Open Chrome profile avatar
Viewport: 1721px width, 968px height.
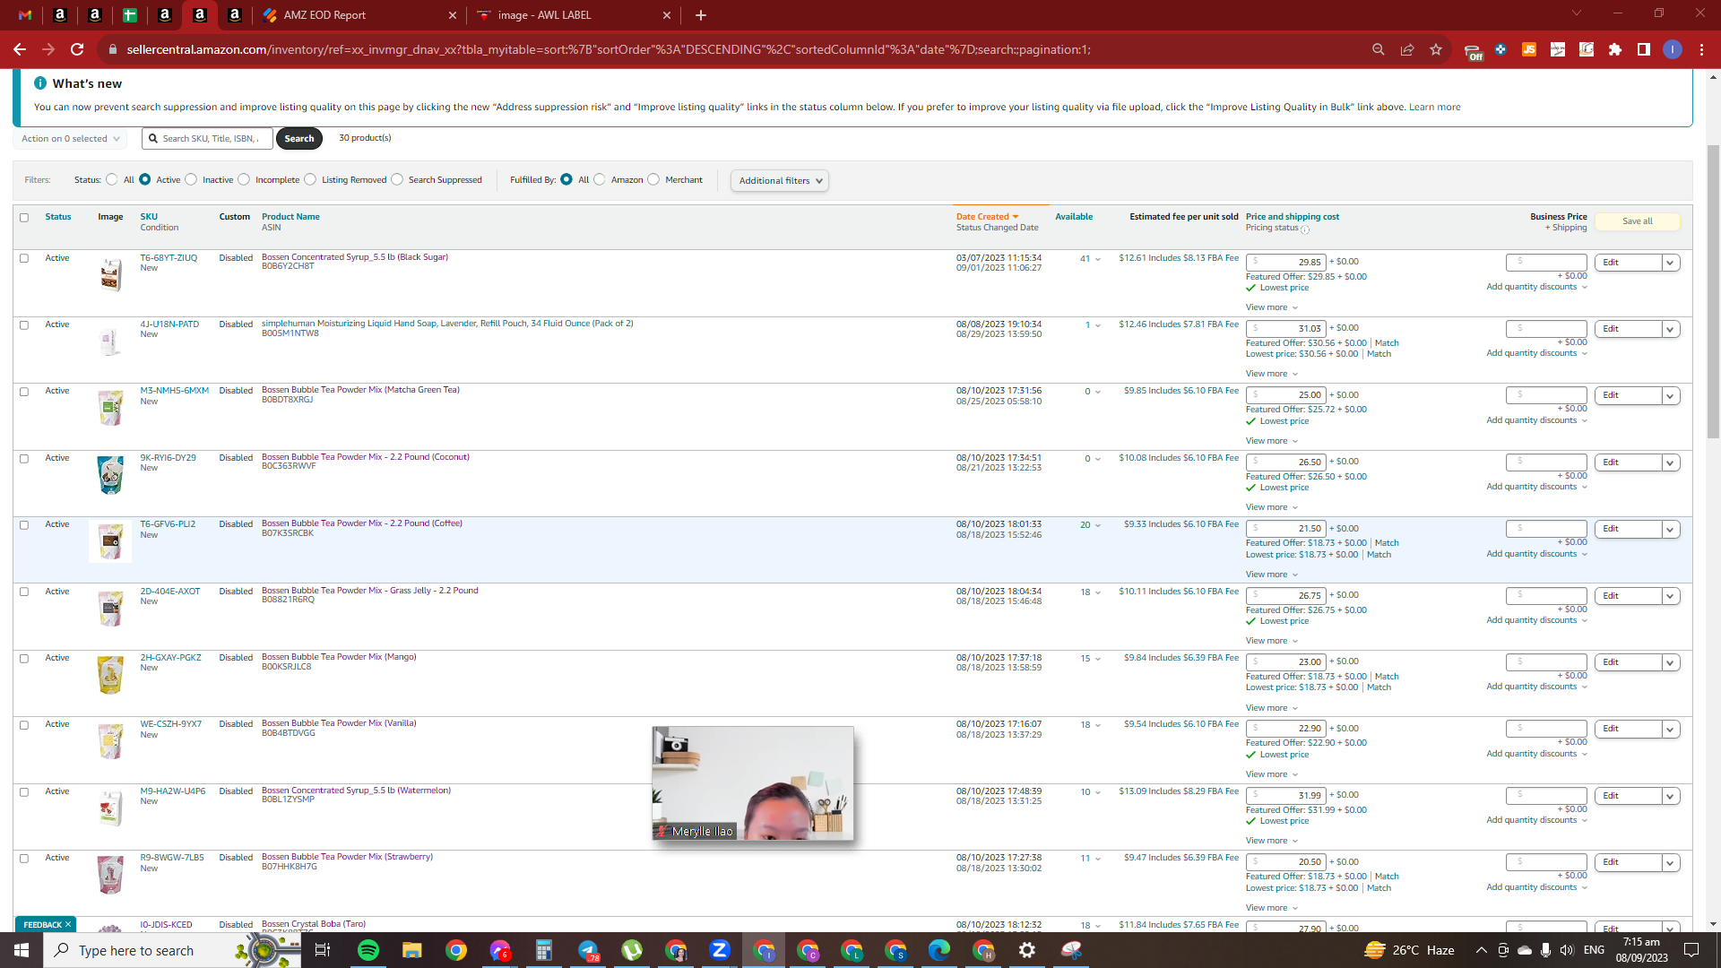1673,49
